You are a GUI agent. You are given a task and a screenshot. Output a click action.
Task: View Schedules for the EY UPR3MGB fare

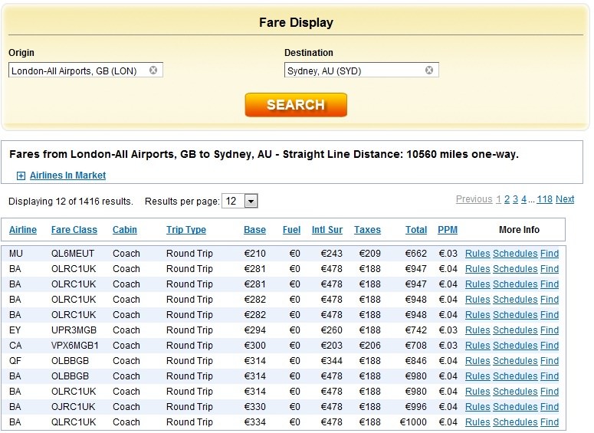515,330
